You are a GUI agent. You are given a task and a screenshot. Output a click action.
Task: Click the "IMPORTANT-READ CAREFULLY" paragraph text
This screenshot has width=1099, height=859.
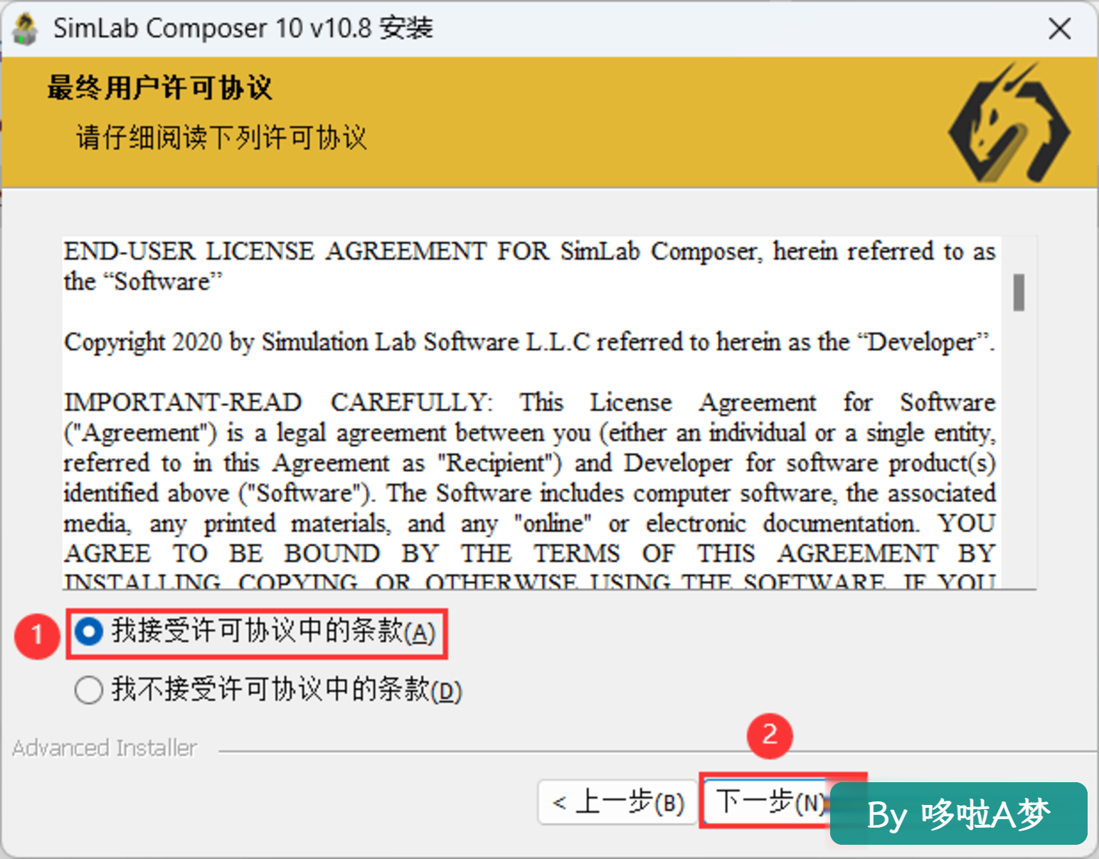tap(529, 492)
